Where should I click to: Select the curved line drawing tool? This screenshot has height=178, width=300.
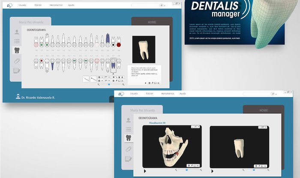(x=86, y=79)
